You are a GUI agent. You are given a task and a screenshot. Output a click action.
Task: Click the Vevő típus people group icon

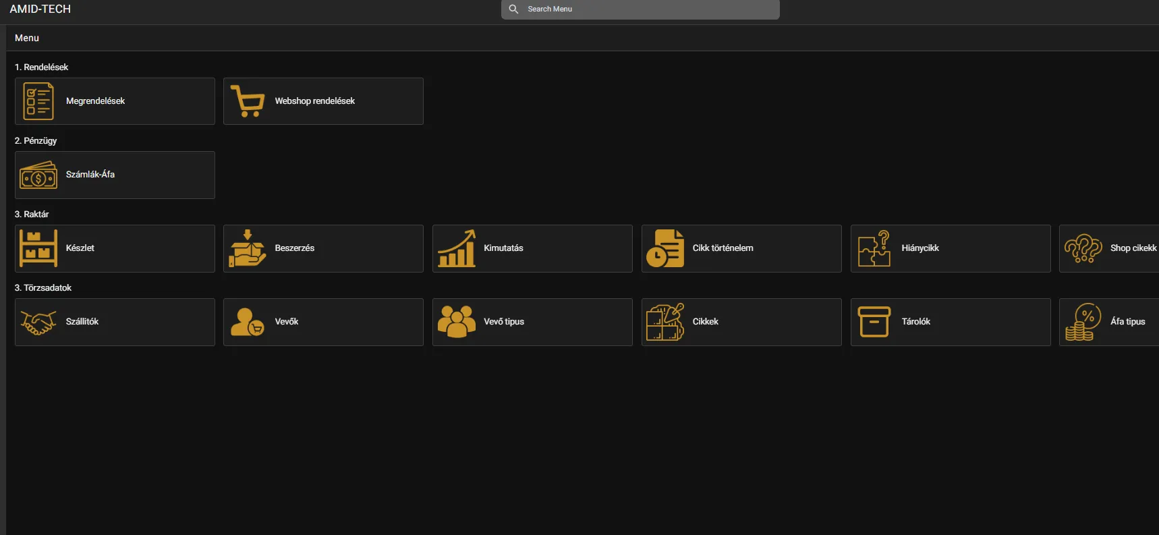pyautogui.click(x=457, y=322)
